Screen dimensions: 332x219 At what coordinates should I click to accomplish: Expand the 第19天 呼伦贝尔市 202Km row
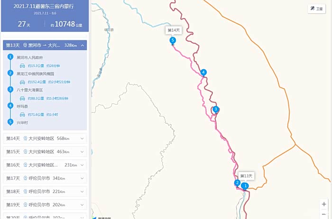tap(45, 205)
